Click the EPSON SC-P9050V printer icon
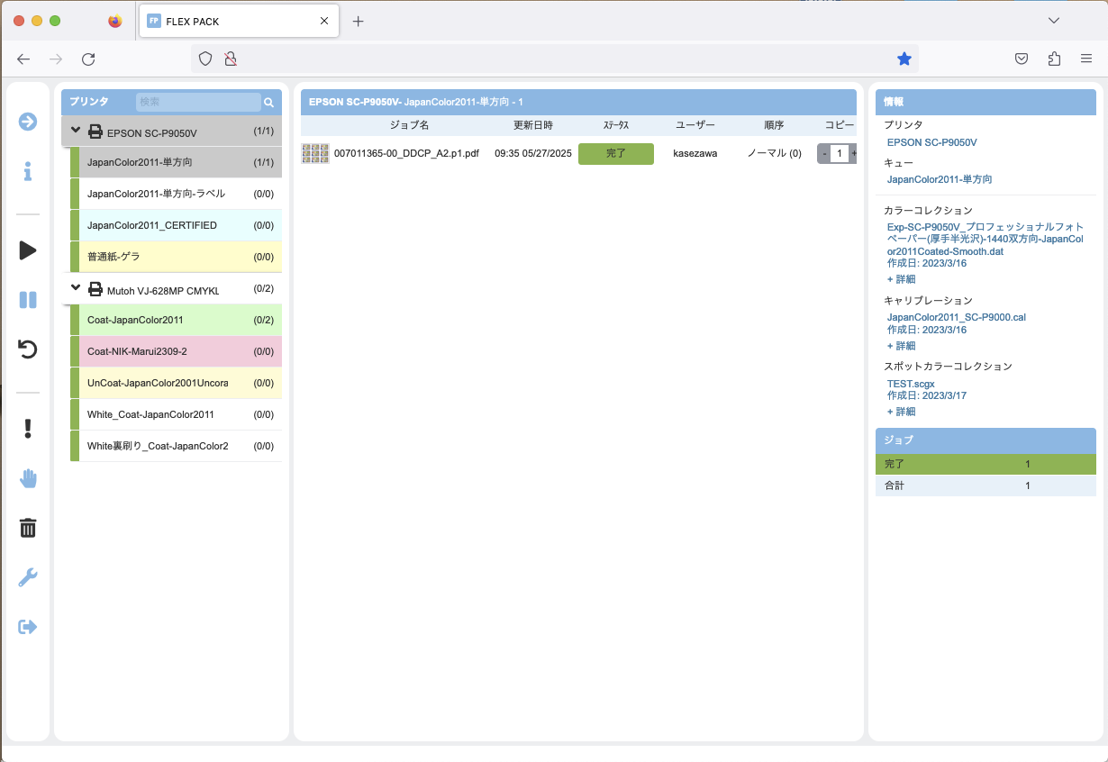1108x762 pixels. pyautogui.click(x=95, y=132)
